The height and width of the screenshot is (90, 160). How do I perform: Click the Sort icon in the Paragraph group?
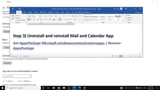(78, 16)
